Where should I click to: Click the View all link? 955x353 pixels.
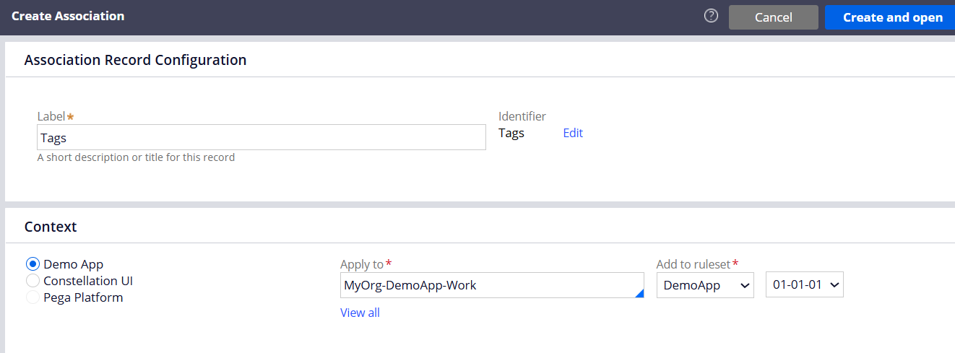360,313
